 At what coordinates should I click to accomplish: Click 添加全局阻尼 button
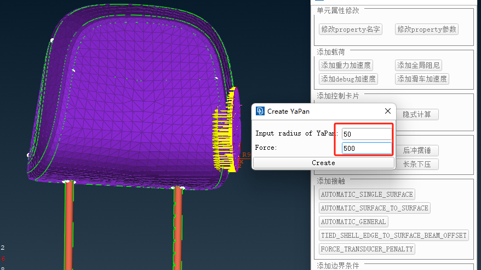419,65
